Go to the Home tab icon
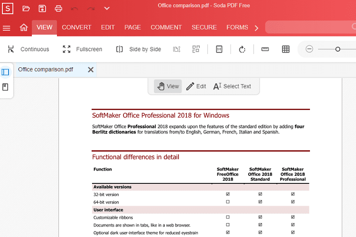 point(24,27)
